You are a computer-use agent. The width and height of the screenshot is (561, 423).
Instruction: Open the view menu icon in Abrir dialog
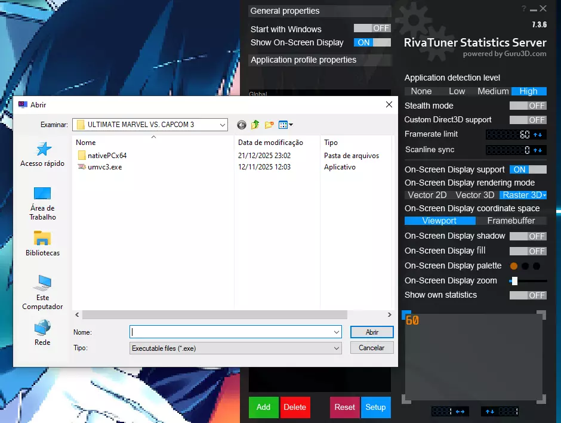pos(285,125)
